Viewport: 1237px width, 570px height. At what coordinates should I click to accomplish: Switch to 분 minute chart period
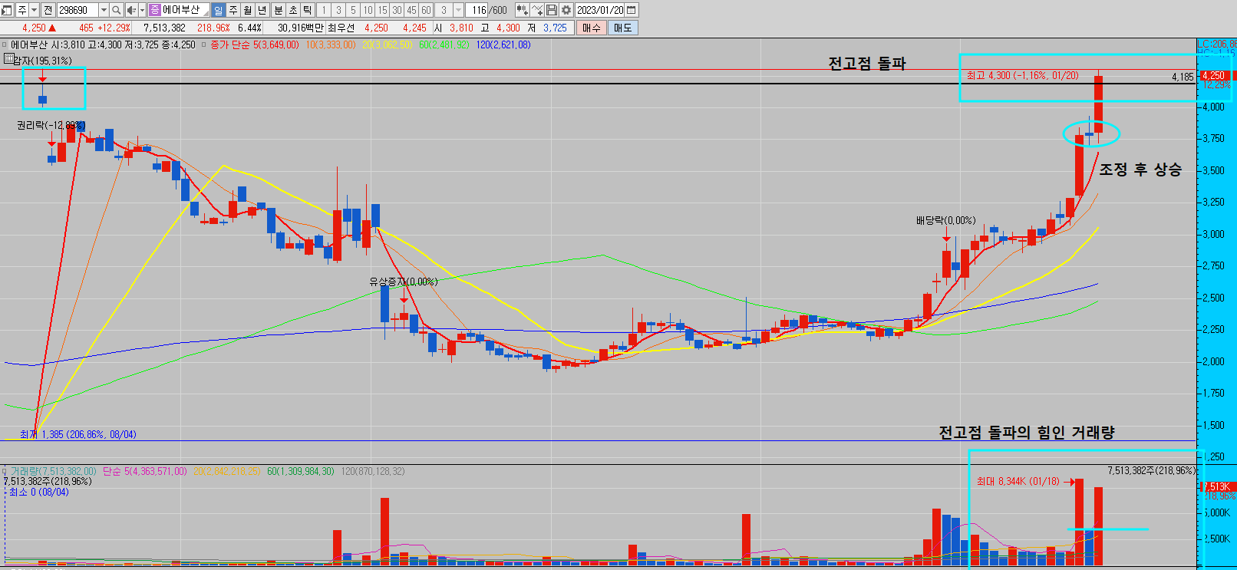point(279,10)
